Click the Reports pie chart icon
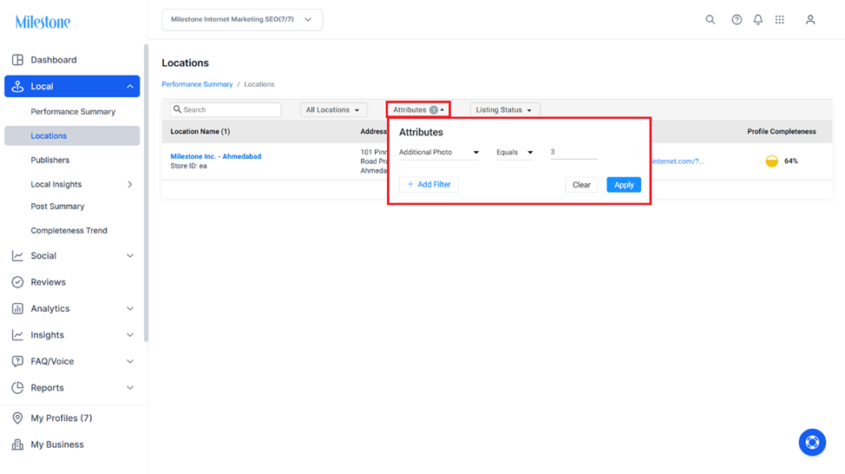845x474 pixels. [17, 388]
